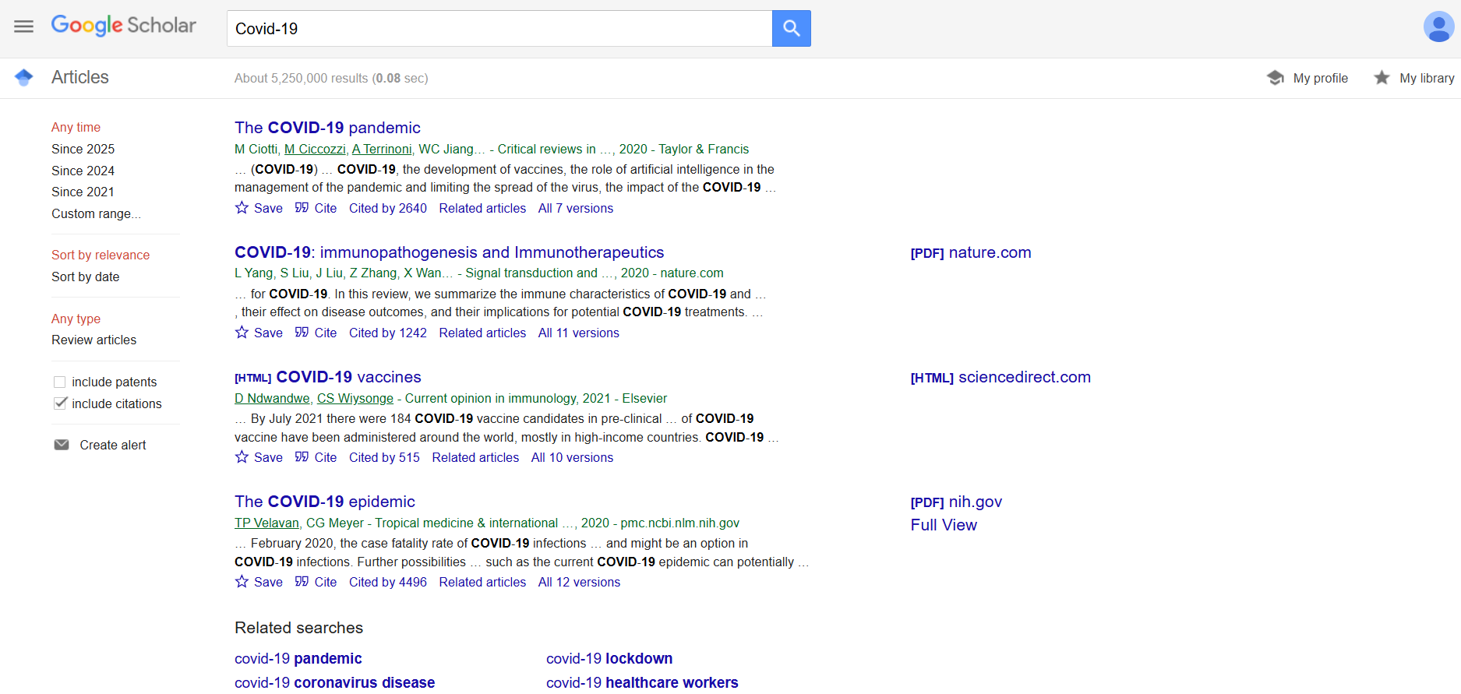1461x694 pixels.
Task: Open author A Terrinoni's profile
Action: (382, 149)
